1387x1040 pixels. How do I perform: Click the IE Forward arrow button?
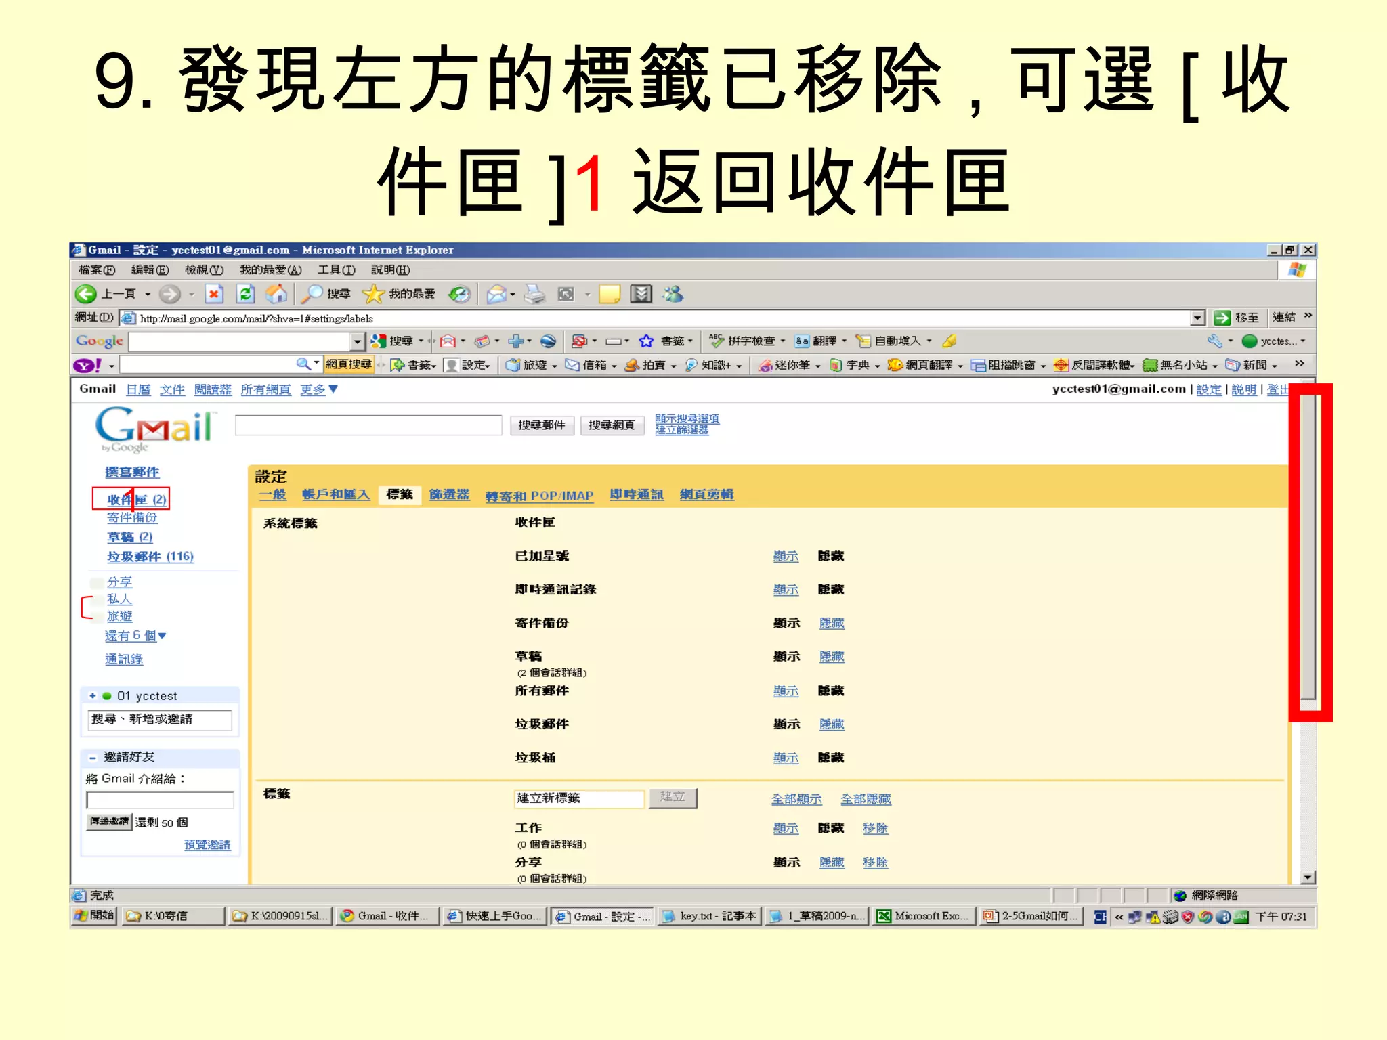(x=170, y=294)
